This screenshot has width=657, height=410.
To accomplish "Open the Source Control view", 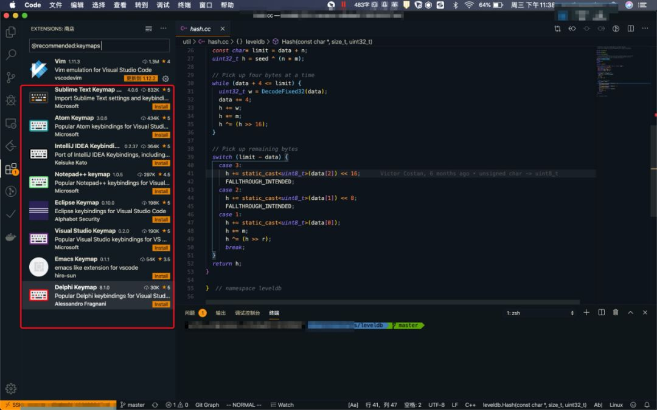I will click(x=11, y=77).
